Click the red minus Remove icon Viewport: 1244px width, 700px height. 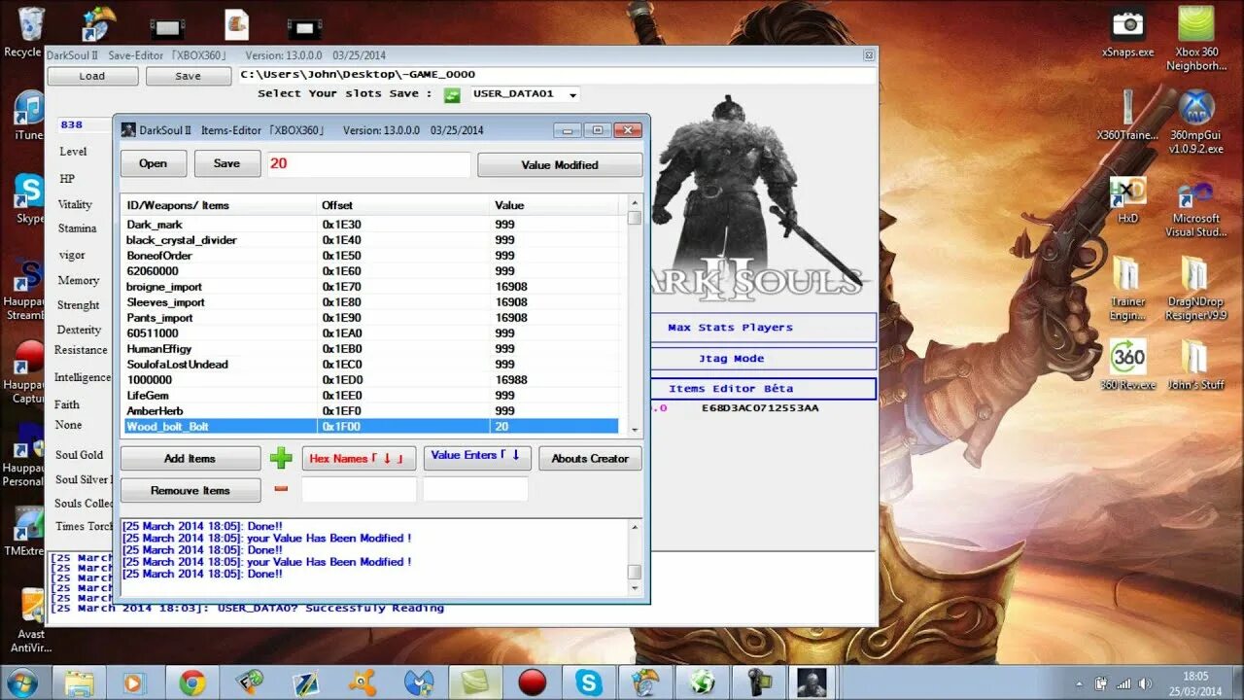(x=281, y=489)
